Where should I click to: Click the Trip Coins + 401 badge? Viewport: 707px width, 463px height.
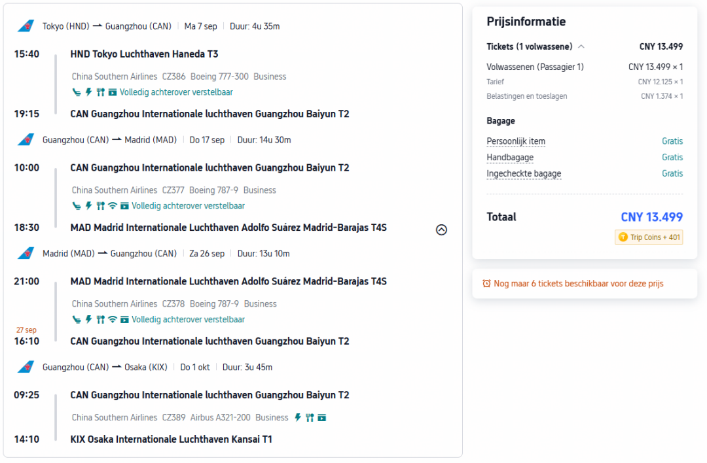coord(649,237)
